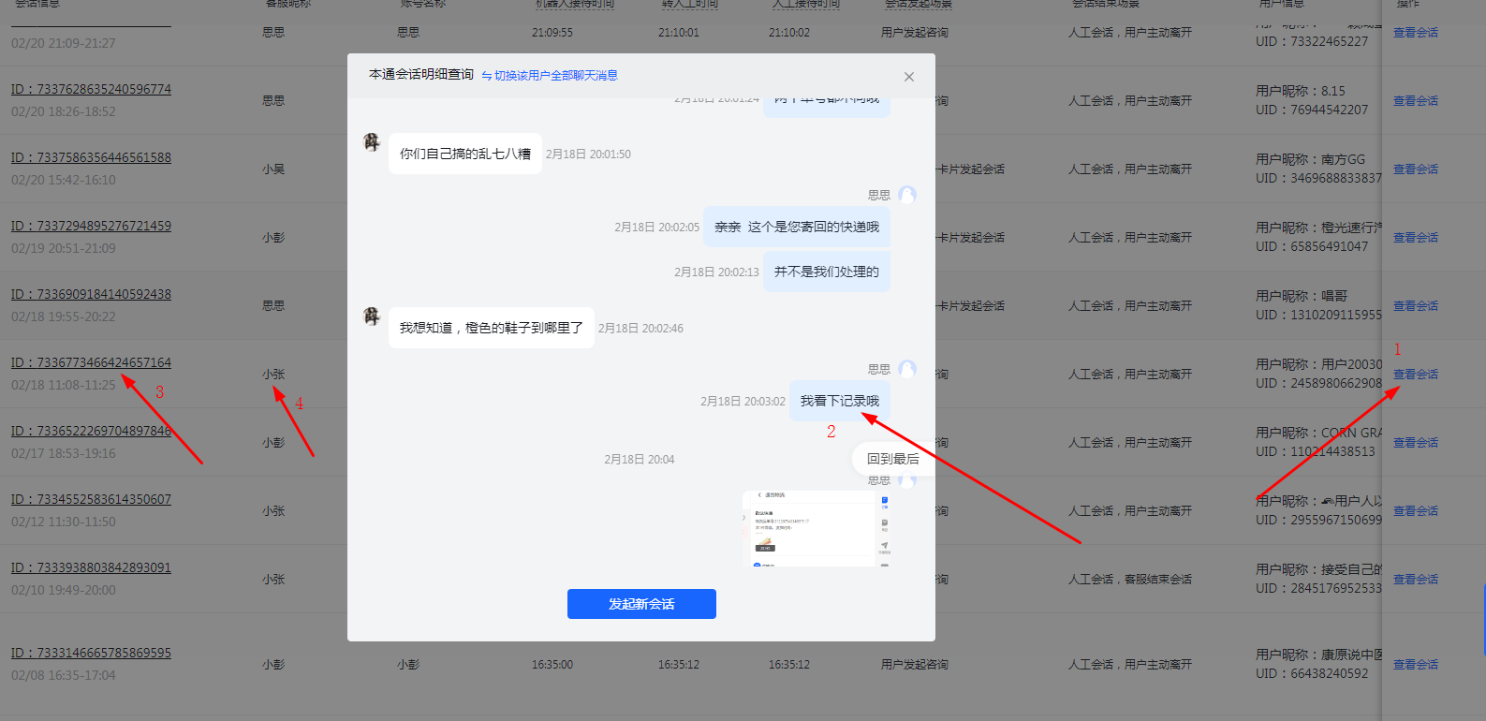This screenshot has width=1486, height=721.
Task: Close the 本通会话明细查询 dialog
Action: point(908,77)
